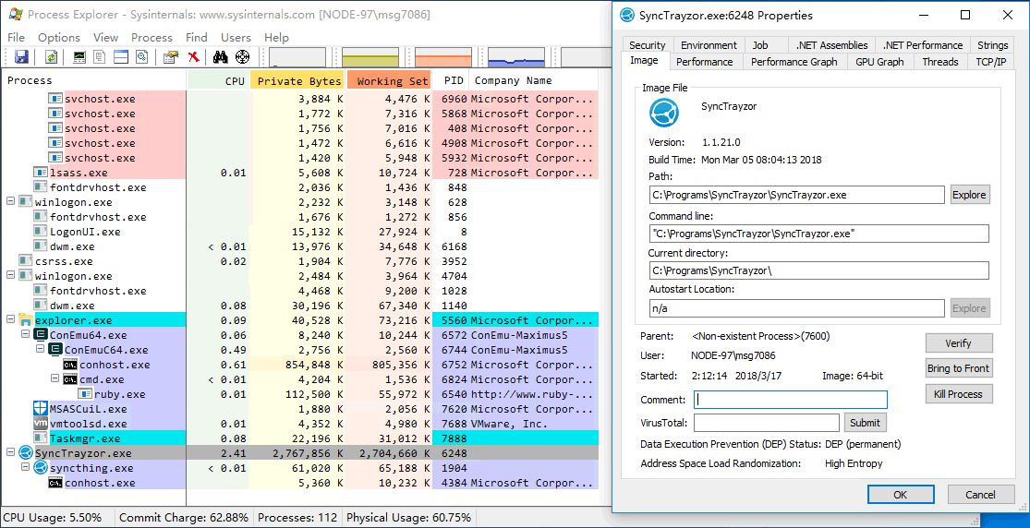Image resolution: width=1030 pixels, height=528 pixels.
Task: Collapse the cmd.exe tree node
Action: tap(55, 379)
